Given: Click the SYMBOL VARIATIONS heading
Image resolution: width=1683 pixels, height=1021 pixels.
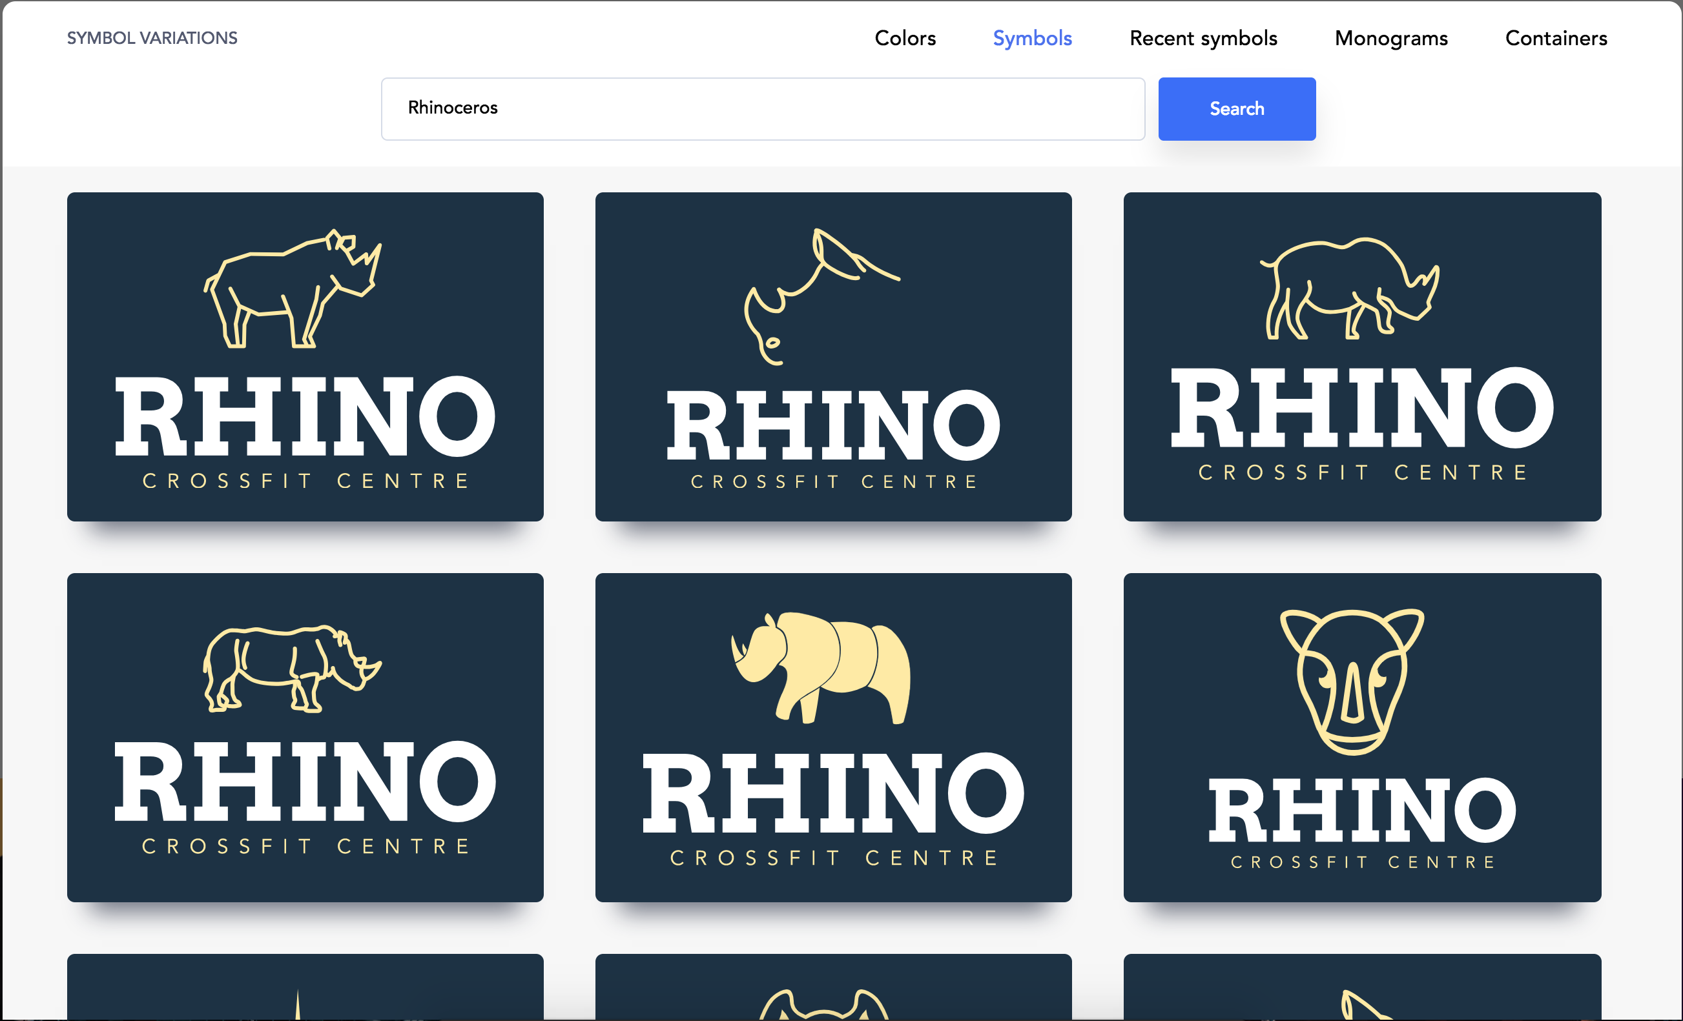Looking at the screenshot, I should pos(152,38).
